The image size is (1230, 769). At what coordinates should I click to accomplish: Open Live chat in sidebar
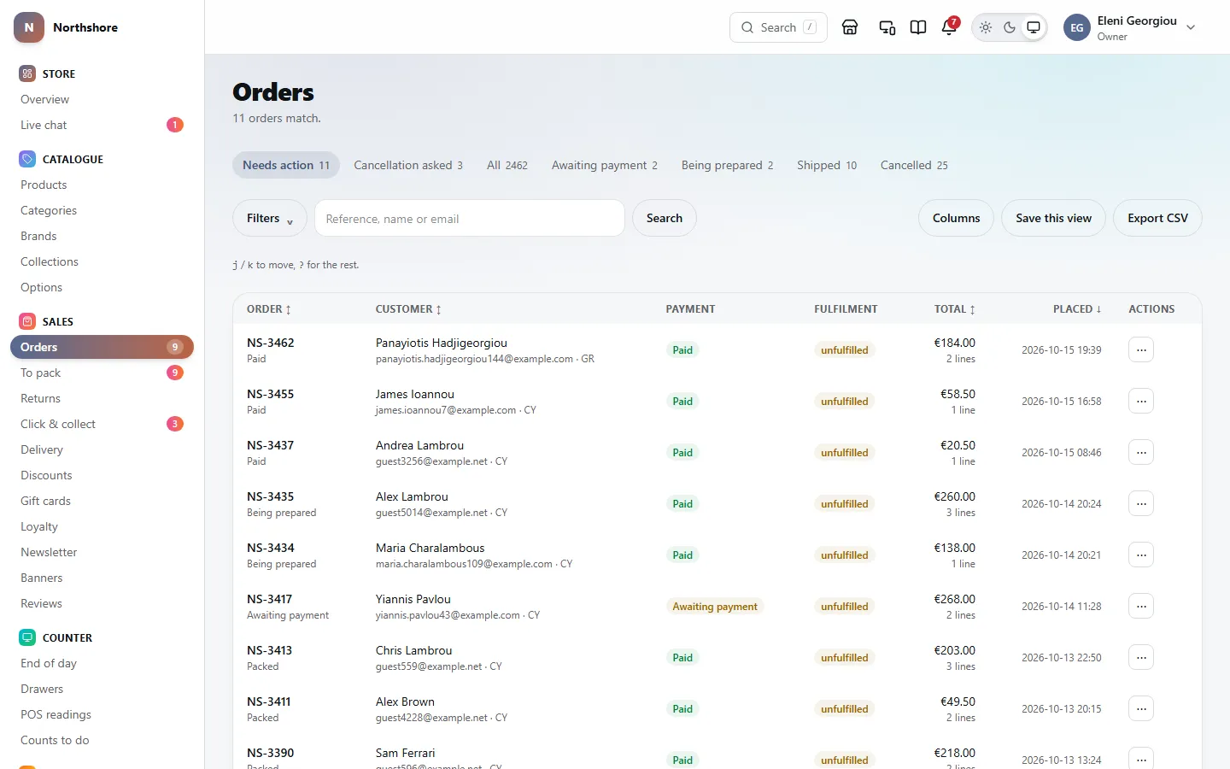point(102,125)
